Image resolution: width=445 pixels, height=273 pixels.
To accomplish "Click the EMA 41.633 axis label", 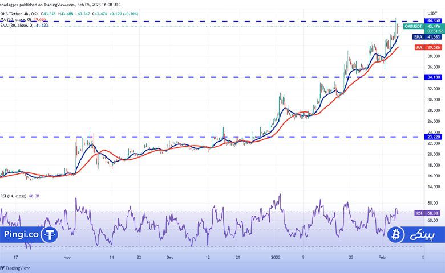I will (427, 37).
